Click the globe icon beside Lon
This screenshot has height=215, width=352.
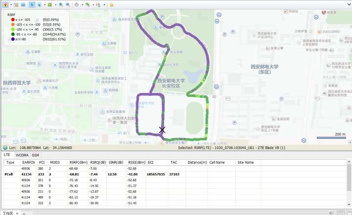tap(5, 148)
